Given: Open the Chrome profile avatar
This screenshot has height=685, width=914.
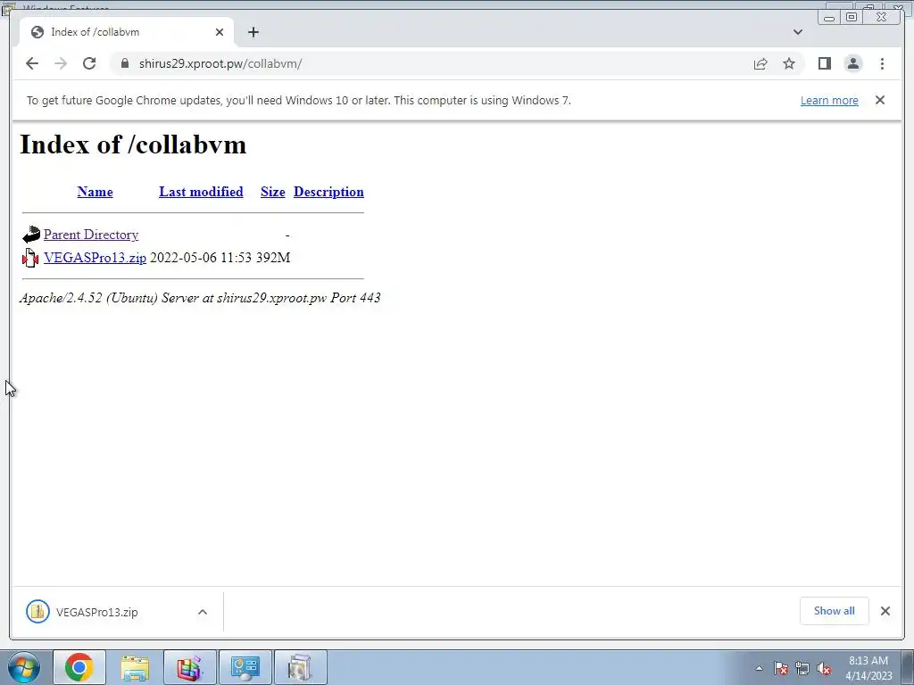Looking at the screenshot, I should tap(852, 63).
